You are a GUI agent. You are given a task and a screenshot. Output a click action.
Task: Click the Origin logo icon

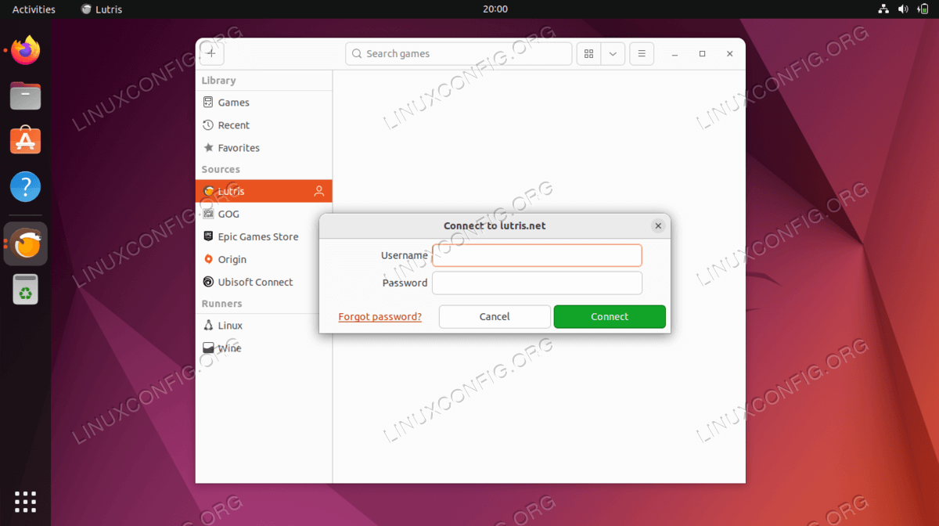tap(208, 259)
